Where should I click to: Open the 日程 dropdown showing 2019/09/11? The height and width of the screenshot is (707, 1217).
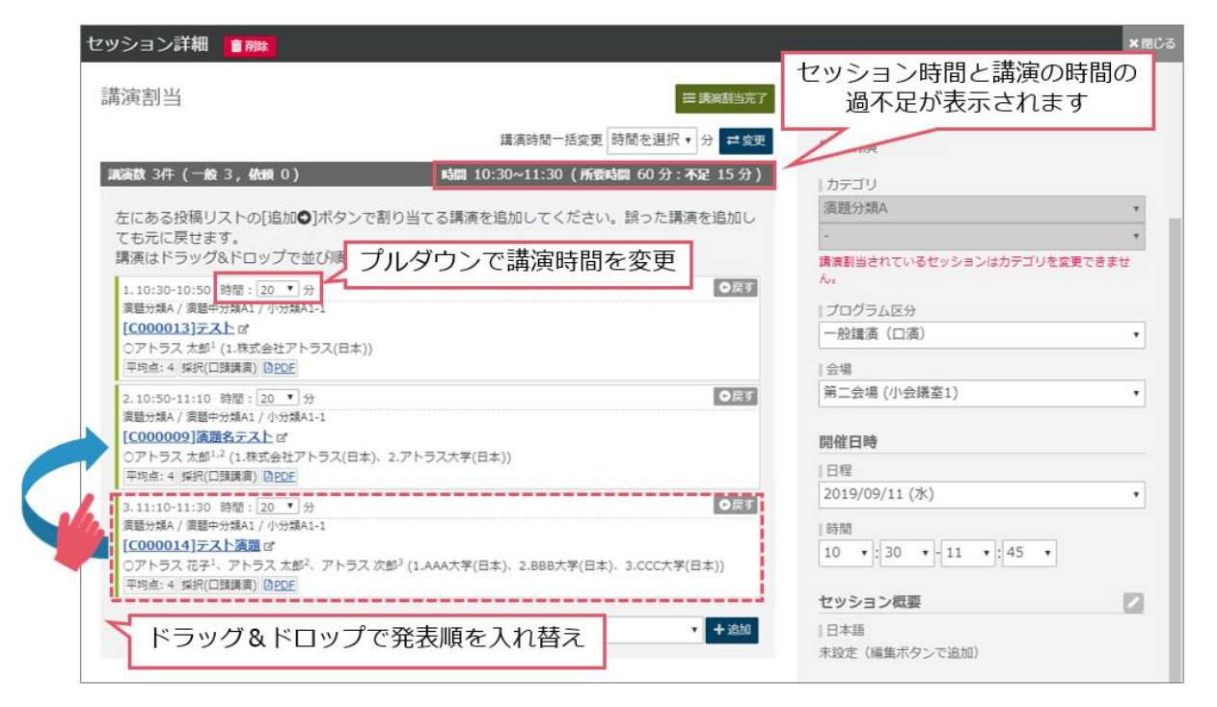pyautogui.click(x=981, y=494)
